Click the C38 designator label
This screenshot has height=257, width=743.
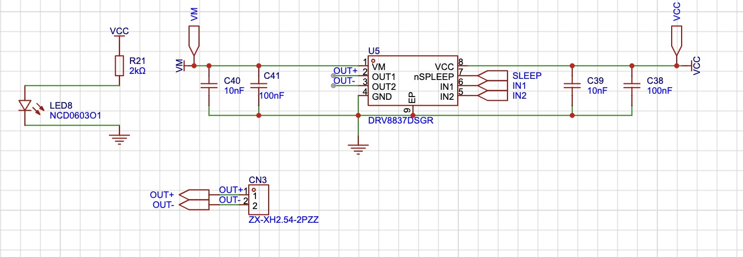[x=656, y=81]
